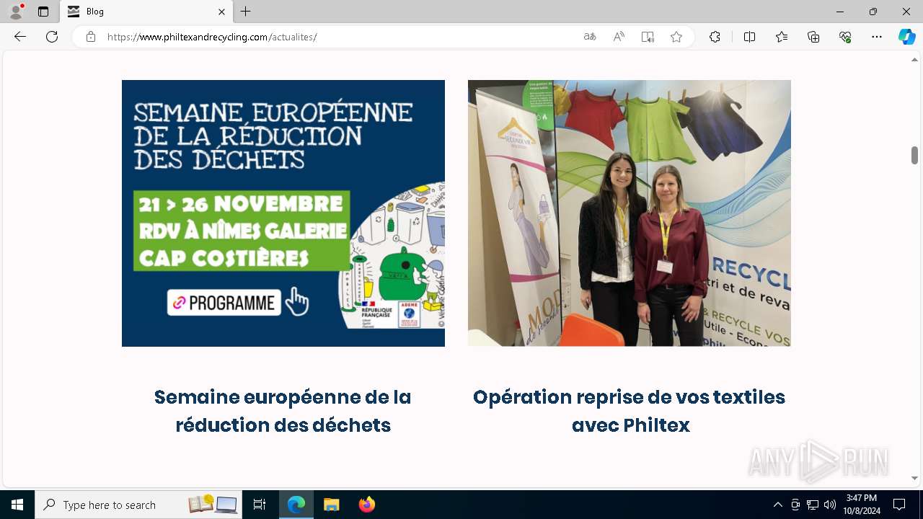Screen dimensions: 923x519
Task: Launch Firefox from the taskbar
Action: (366, 505)
